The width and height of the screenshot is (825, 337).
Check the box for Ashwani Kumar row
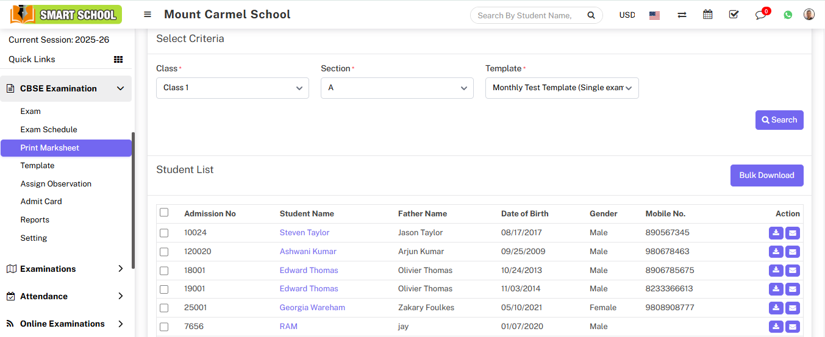[x=164, y=252]
